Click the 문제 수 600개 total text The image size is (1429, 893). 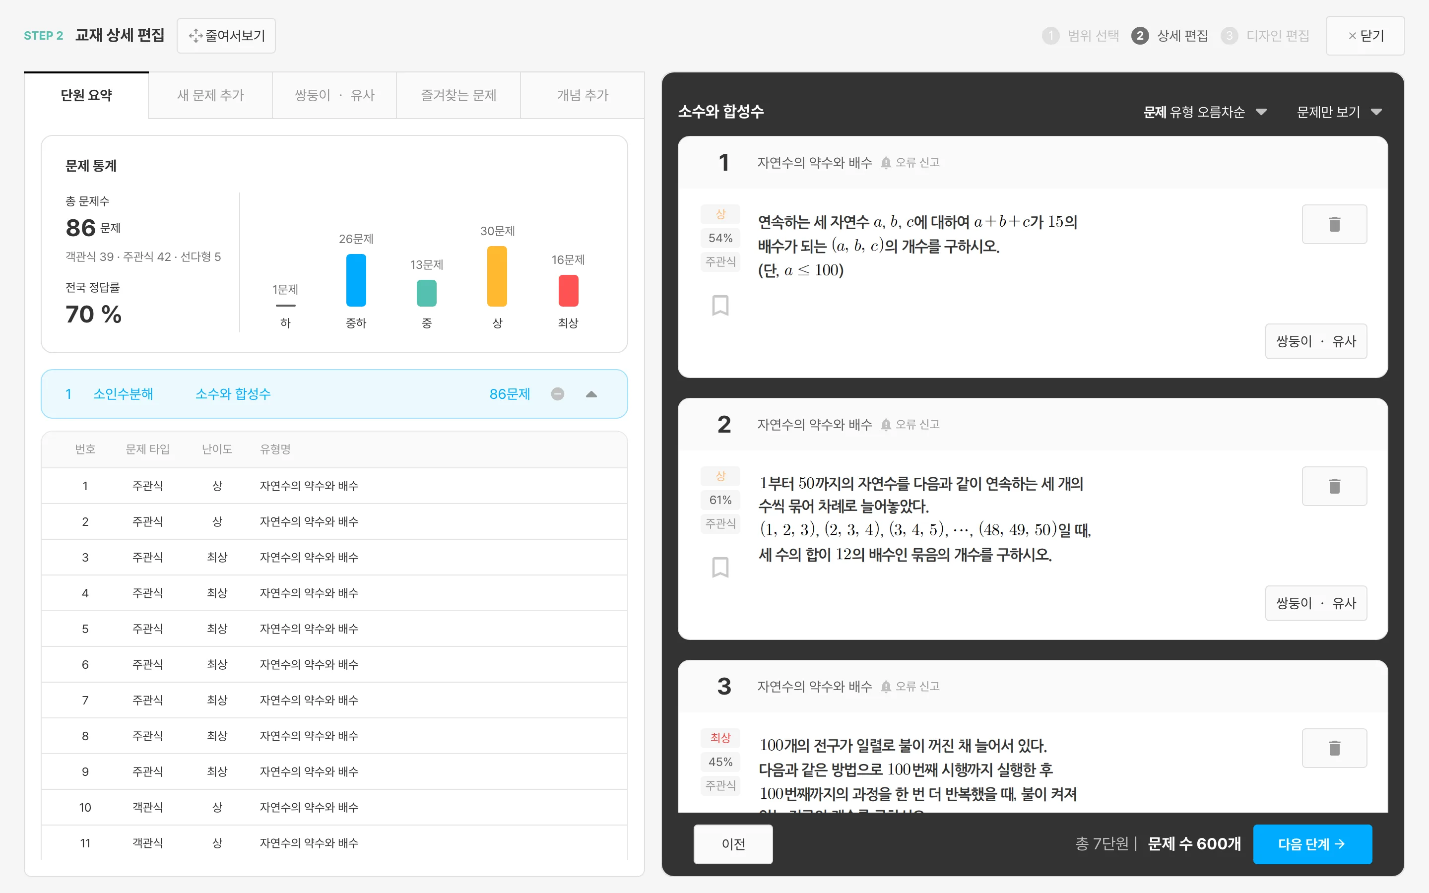point(1194,844)
